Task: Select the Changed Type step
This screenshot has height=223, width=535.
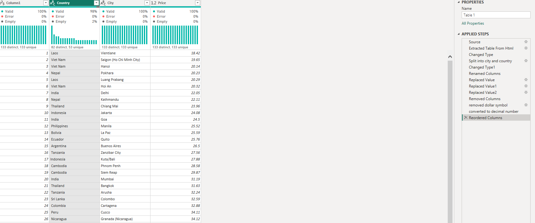Action: point(496,54)
